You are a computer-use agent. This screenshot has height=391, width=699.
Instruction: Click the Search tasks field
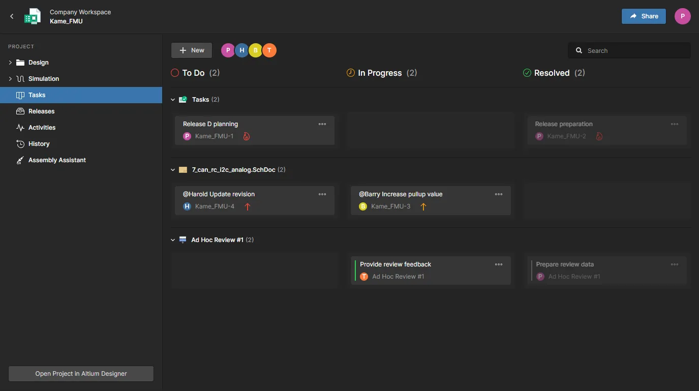click(x=629, y=50)
